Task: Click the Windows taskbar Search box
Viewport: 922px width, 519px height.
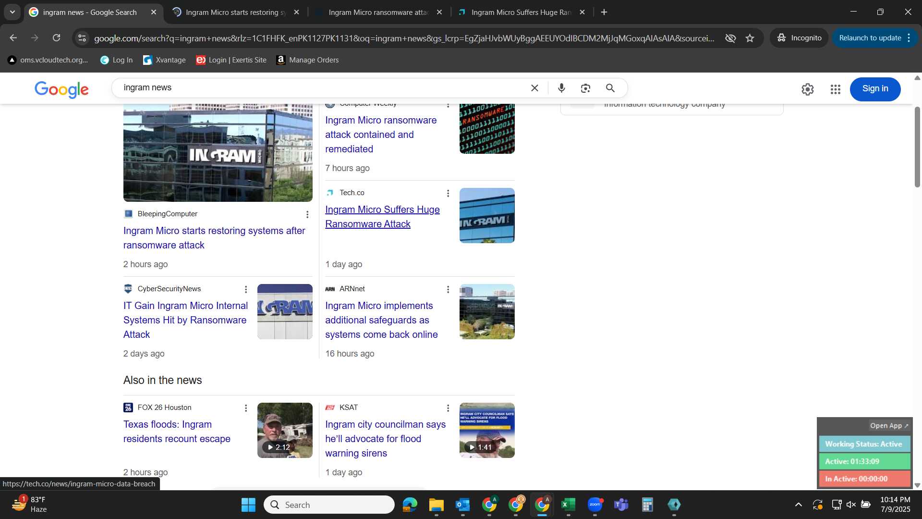Action: click(x=329, y=505)
